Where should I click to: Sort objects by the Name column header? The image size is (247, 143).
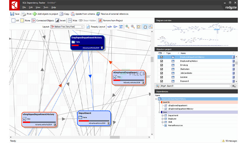pos(183,53)
